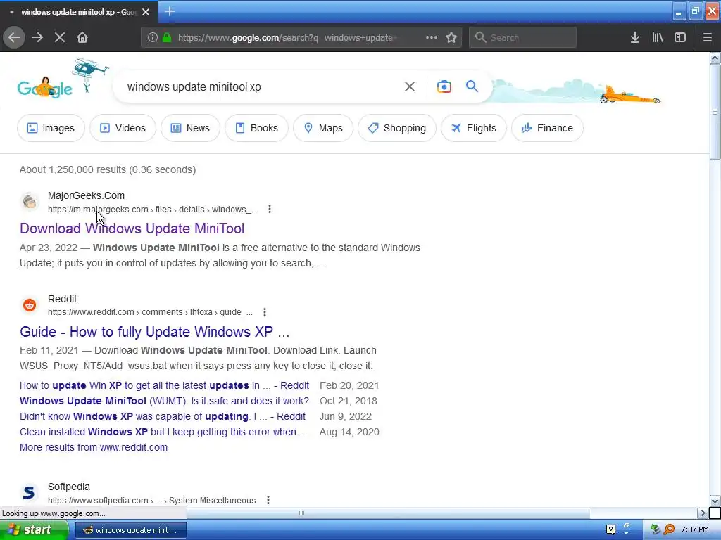
Task: Go back with the browser back arrow
Action: pos(14,37)
